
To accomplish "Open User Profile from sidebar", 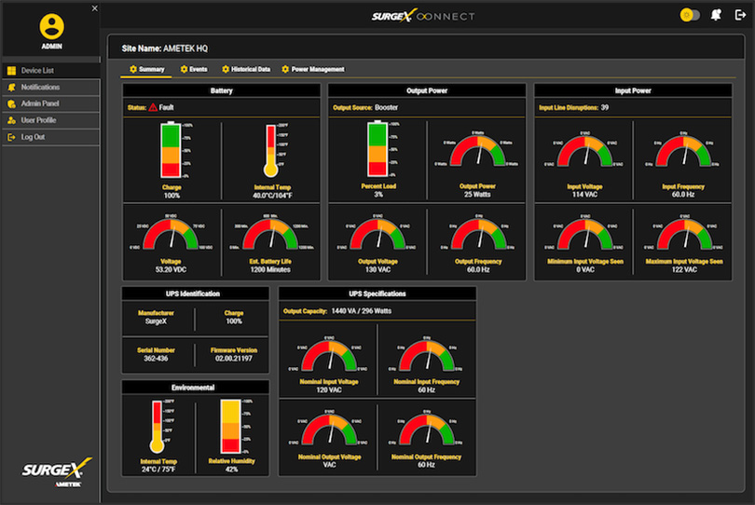I will [x=39, y=120].
